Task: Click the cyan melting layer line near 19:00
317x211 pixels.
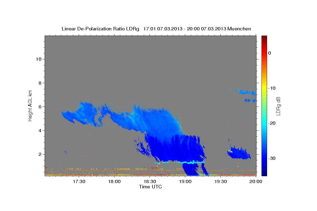Action: pyautogui.click(x=185, y=162)
